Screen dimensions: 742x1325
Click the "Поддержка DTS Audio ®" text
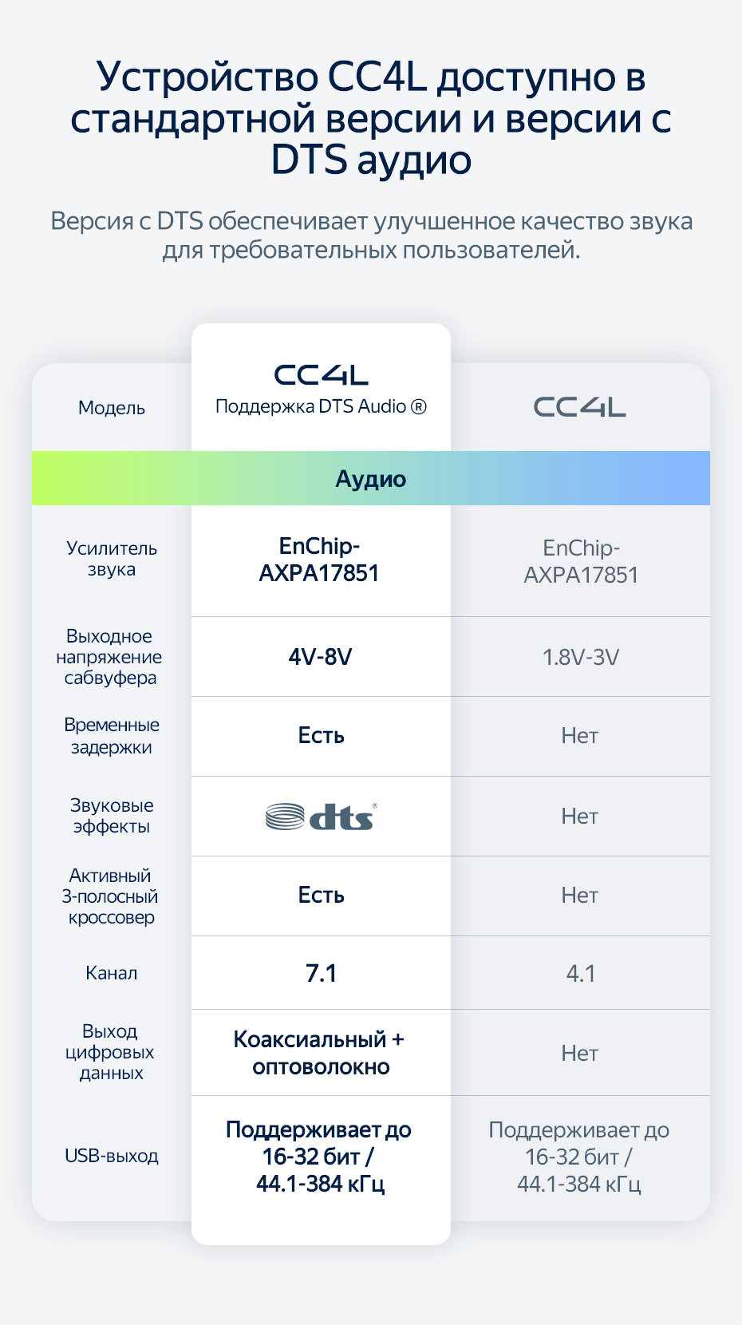(x=321, y=406)
